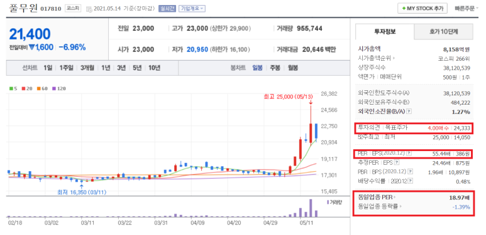Viewport: 486px width, 235px height.
Task: Switch to the 호가 10단계 tab
Action: point(443,31)
